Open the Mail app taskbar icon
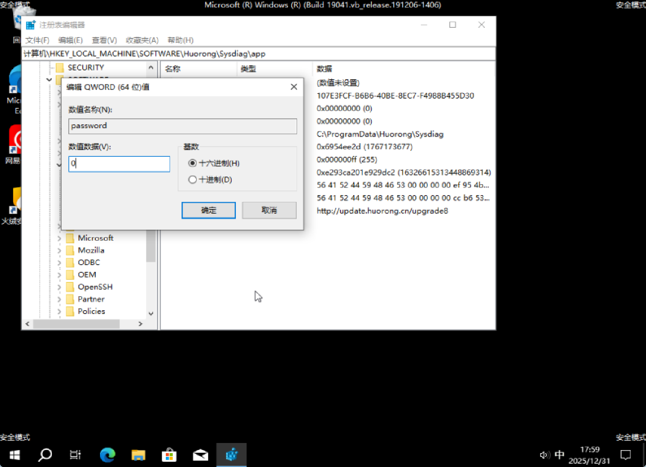646x467 pixels. [x=200, y=455]
